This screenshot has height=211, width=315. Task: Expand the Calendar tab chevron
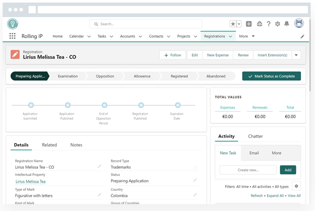(89, 37)
